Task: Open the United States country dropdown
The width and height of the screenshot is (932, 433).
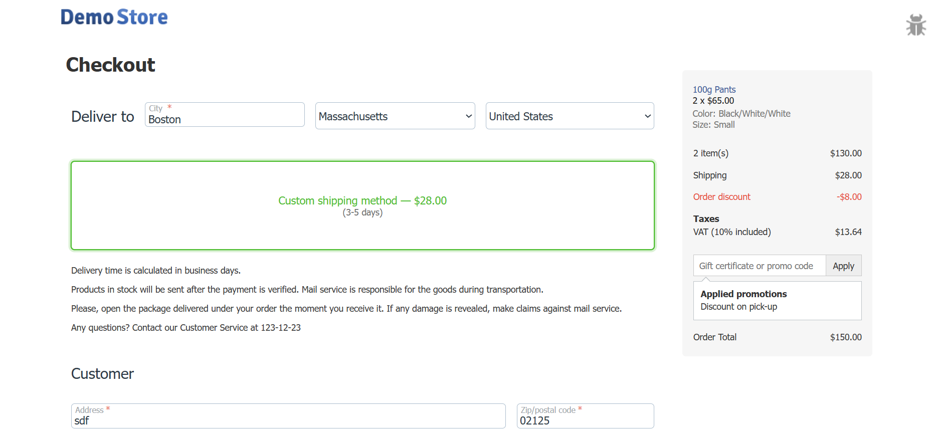Action: [569, 116]
